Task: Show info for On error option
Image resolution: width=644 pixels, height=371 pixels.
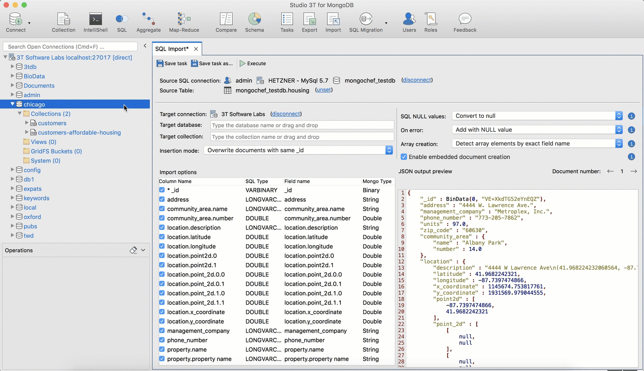Action: tap(631, 130)
